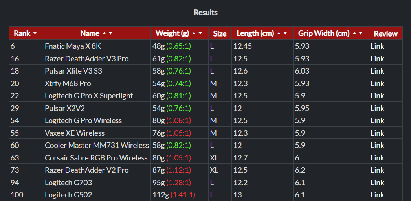Open review Link for Fnatic Maya X 8K
This screenshot has width=411, height=201.
377,46
